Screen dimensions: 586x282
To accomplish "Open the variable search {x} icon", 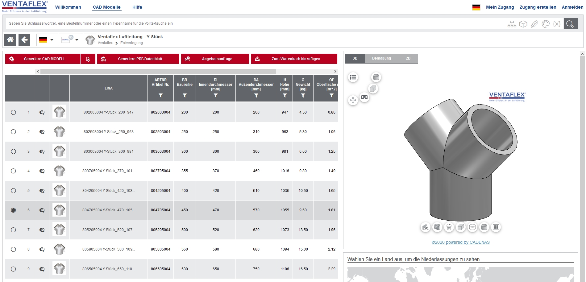I will pyautogui.click(x=557, y=24).
